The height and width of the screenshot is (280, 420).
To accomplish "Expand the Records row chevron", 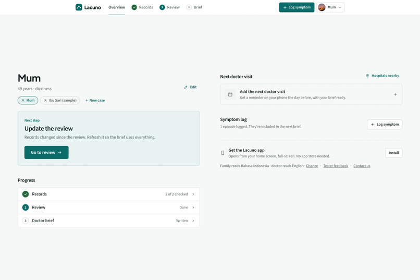I will click(193, 194).
